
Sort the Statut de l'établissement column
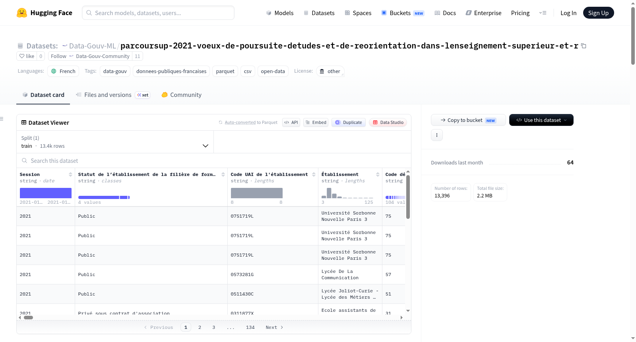(x=223, y=174)
